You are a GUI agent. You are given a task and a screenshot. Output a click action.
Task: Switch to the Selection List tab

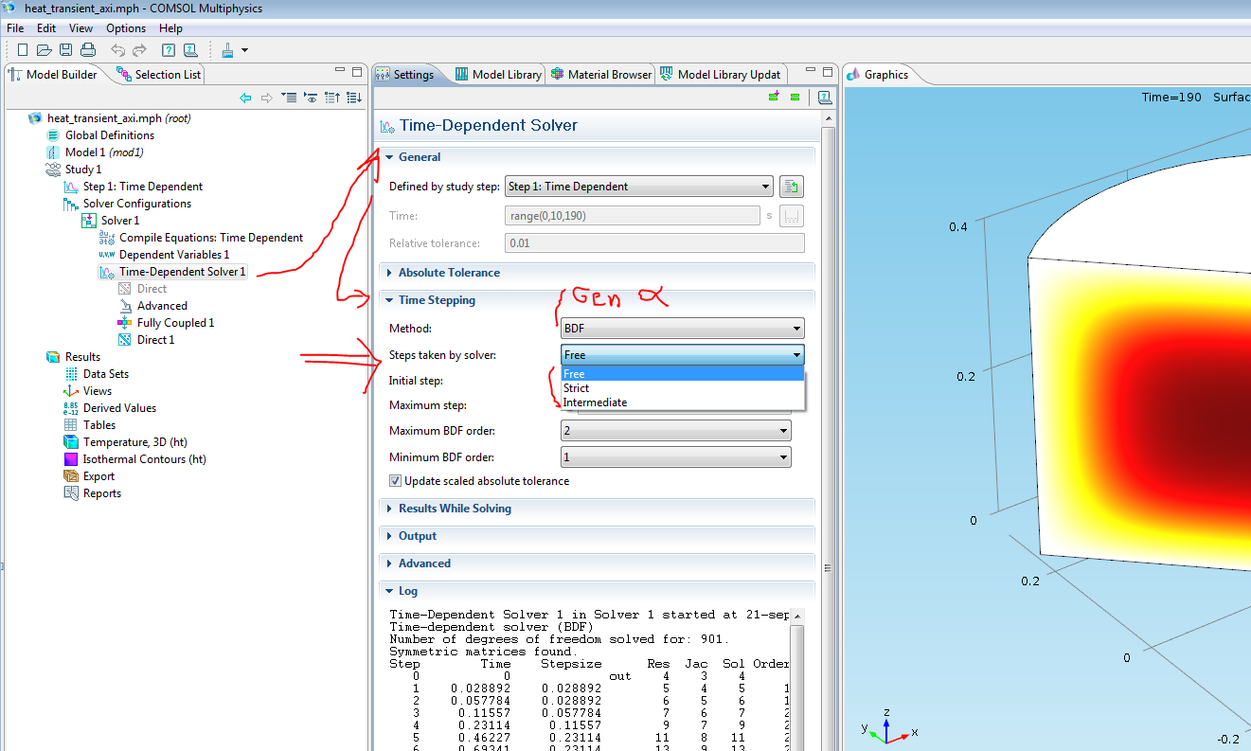[159, 75]
